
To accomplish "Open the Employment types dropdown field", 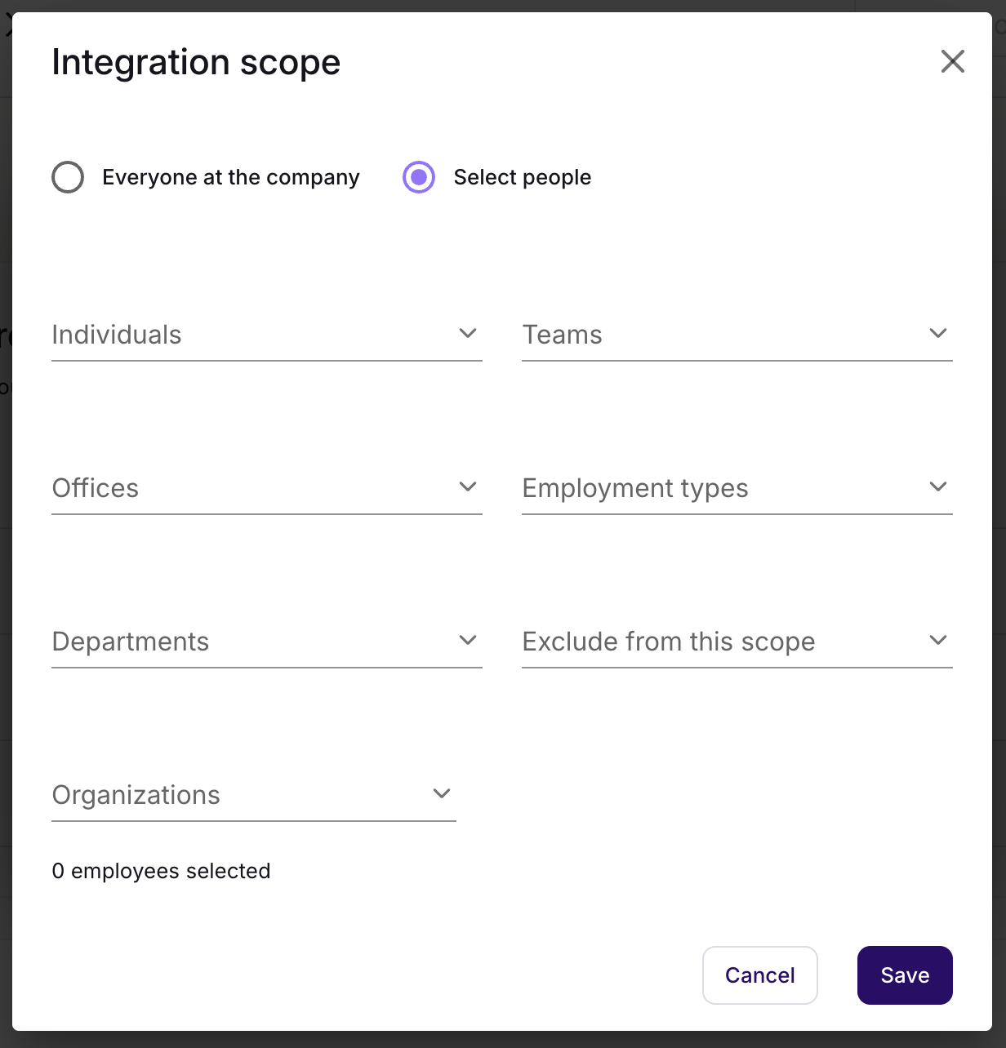I will (719, 488).
